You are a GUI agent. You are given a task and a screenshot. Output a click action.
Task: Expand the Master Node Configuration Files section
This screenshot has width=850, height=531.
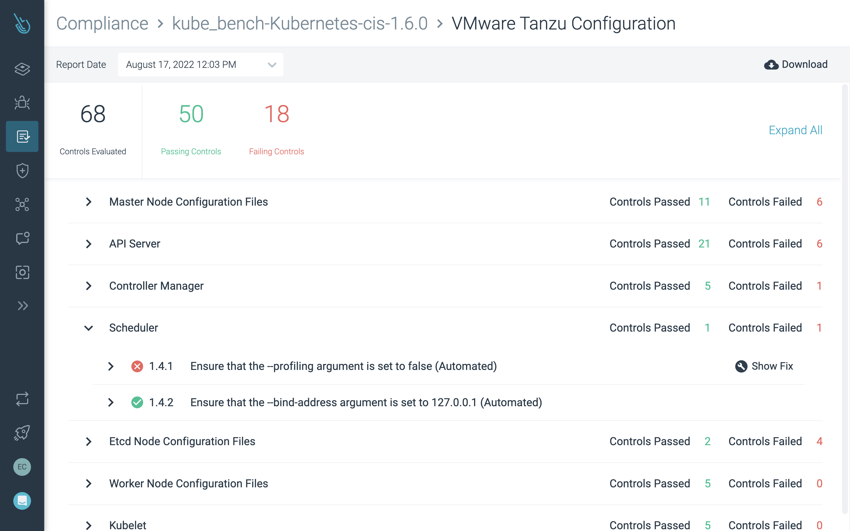pyautogui.click(x=89, y=201)
